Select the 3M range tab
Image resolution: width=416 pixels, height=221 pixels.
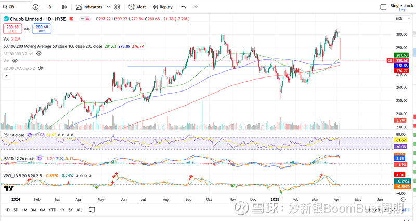pyautogui.click(x=33, y=210)
